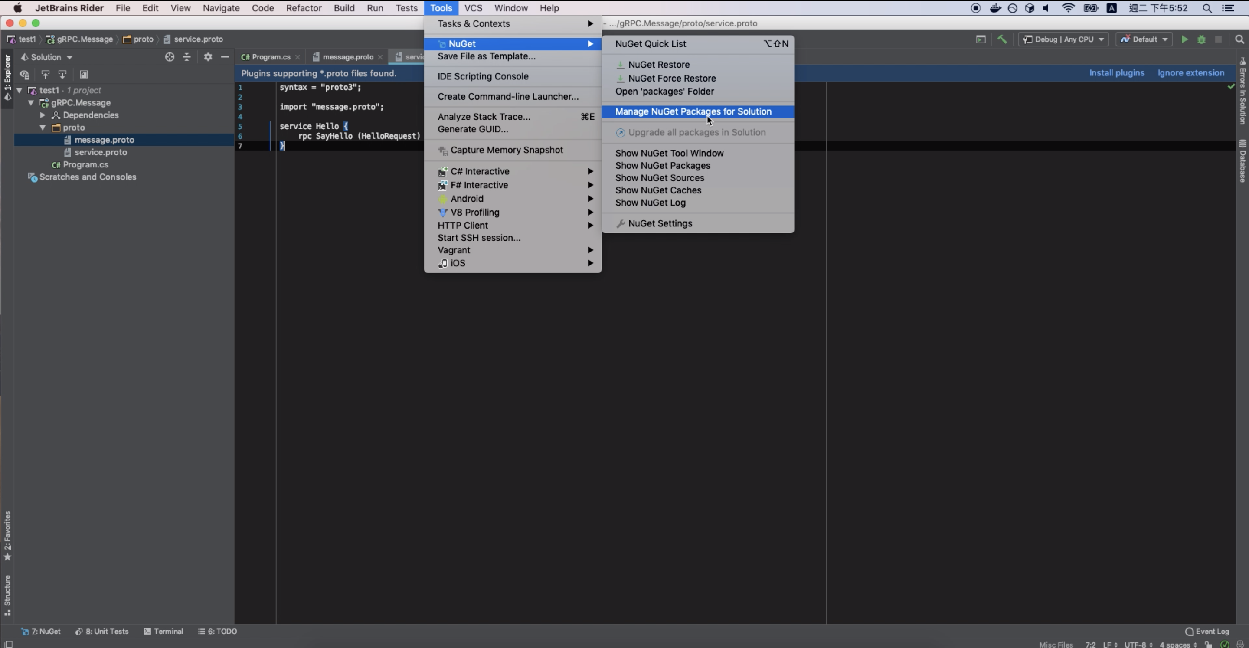Expand the Tasks & Contexts submenu

[x=513, y=24]
